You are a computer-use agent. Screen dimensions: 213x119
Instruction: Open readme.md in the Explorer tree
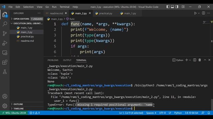[x=27, y=41]
